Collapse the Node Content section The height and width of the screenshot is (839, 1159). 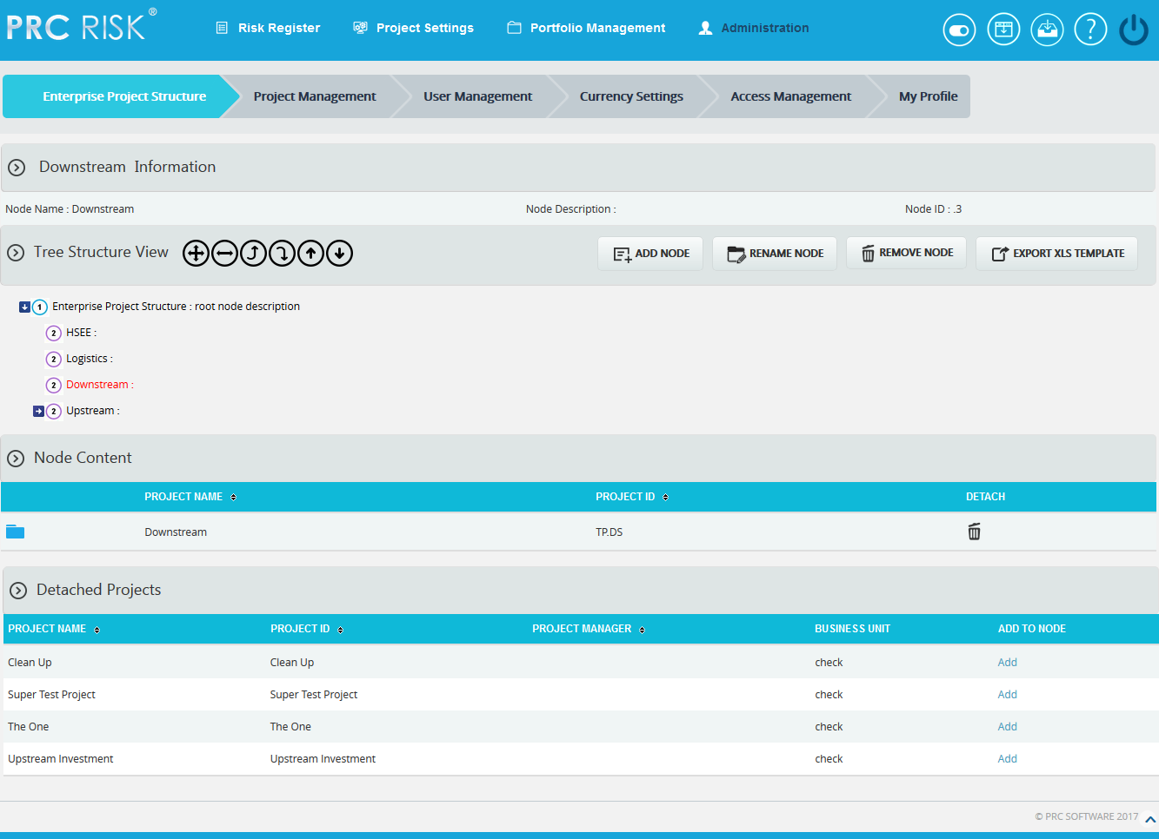click(16, 459)
